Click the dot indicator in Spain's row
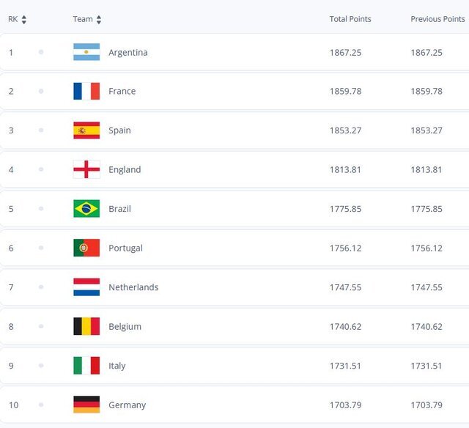The image size is (469, 428). [41, 130]
